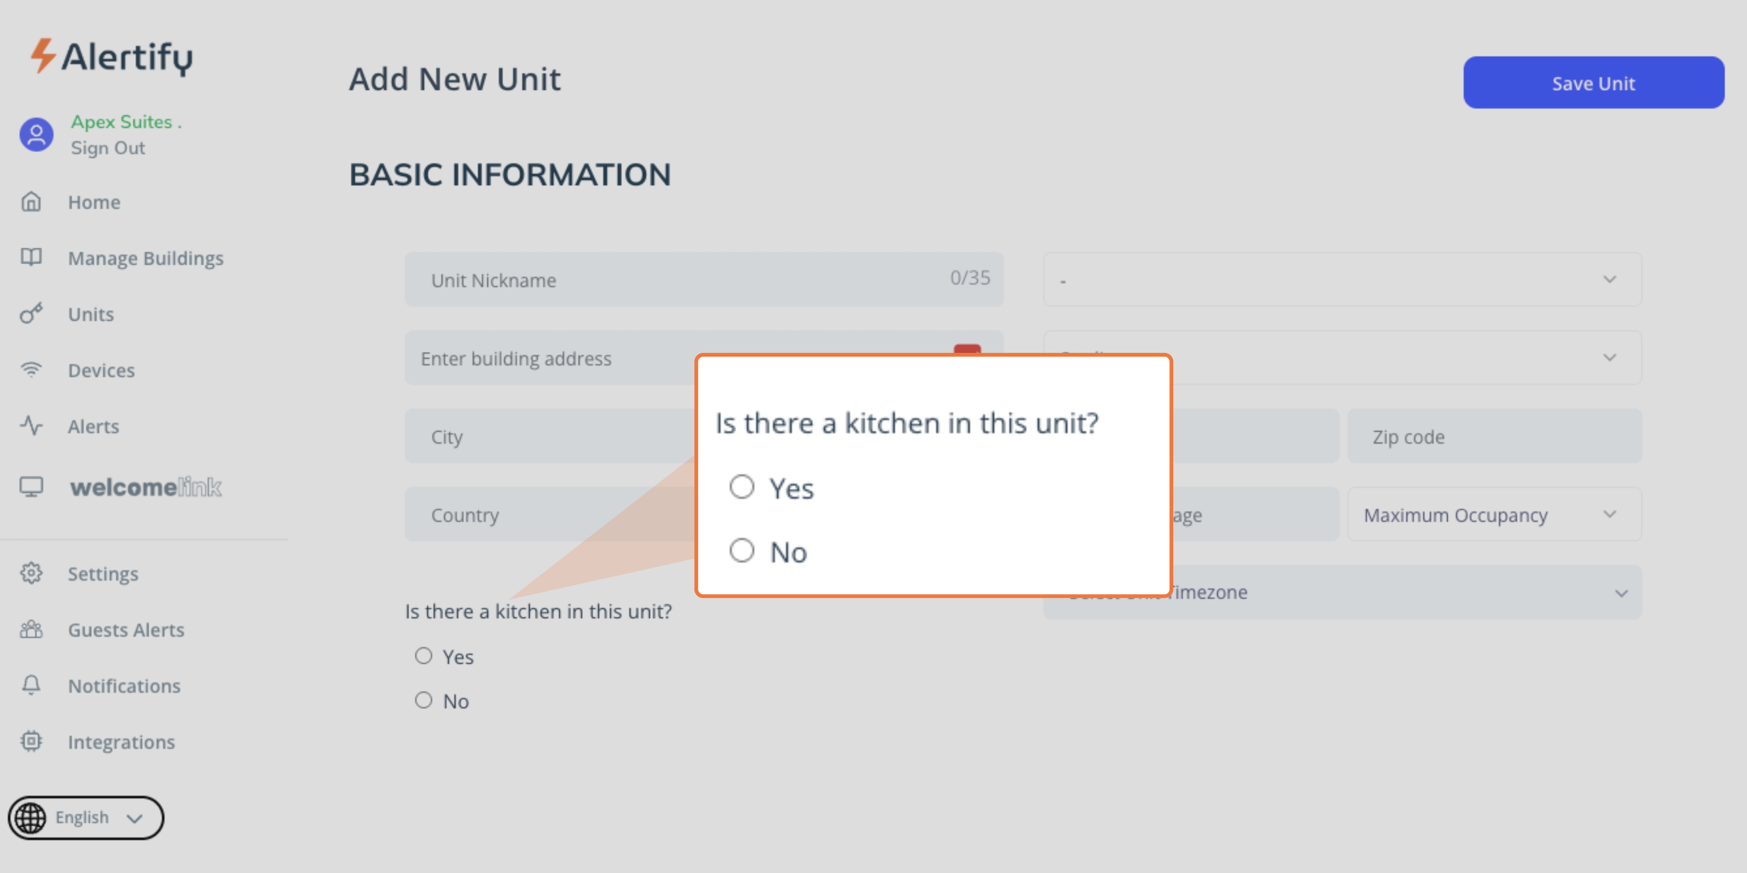The width and height of the screenshot is (1747, 873).
Task: Click the Alerts pulse icon
Action: [x=31, y=426]
